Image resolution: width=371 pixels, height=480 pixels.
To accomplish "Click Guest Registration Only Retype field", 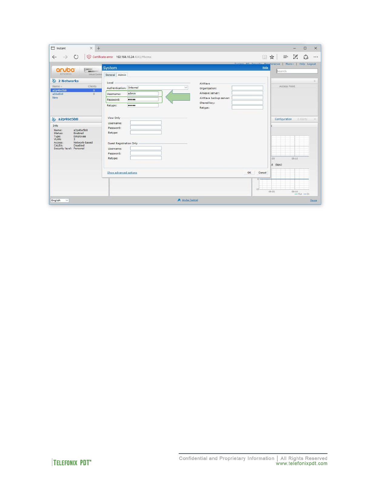I will (x=146, y=158).
